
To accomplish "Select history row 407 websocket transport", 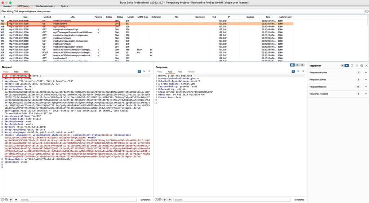I will tap(147, 55).
